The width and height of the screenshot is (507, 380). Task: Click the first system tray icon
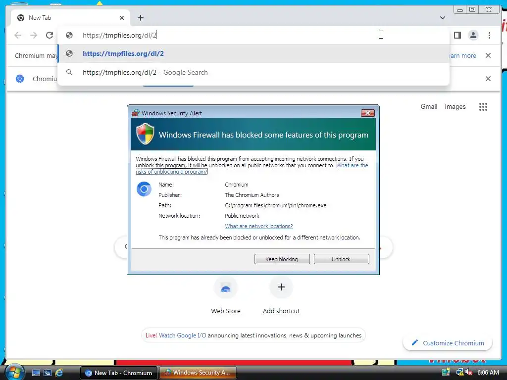(x=446, y=373)
